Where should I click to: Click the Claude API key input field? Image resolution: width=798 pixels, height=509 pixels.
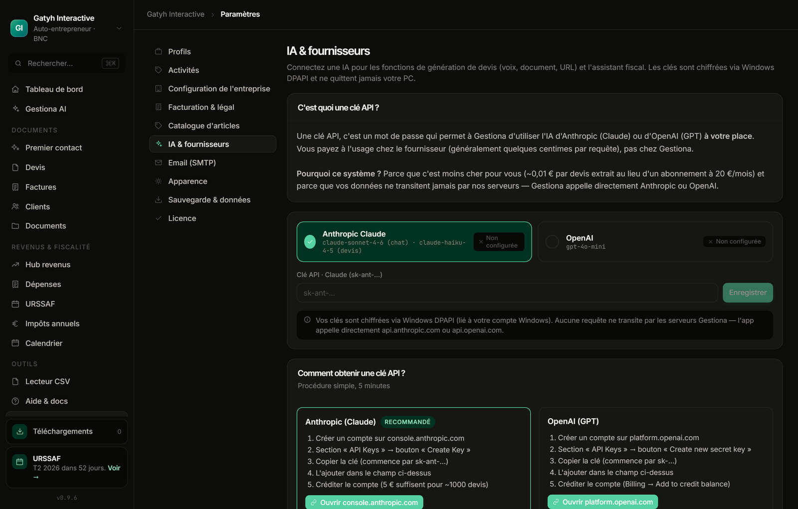pos(507,293)
